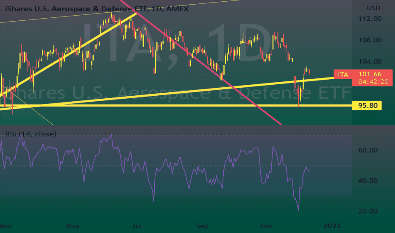Image resolution: width=395 pixels, height=233 pixels.
Task: Click the 108.00 price axis label
Action: pyautogui.click(x=370, y=40)
